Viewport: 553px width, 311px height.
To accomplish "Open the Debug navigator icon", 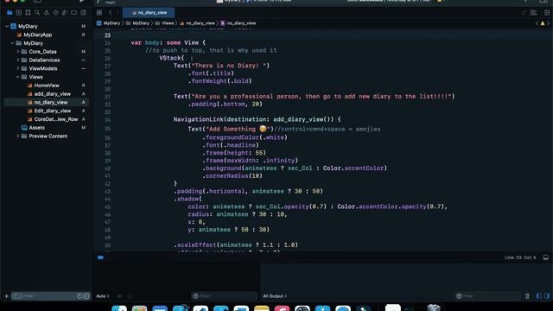I will click(65, 13).
